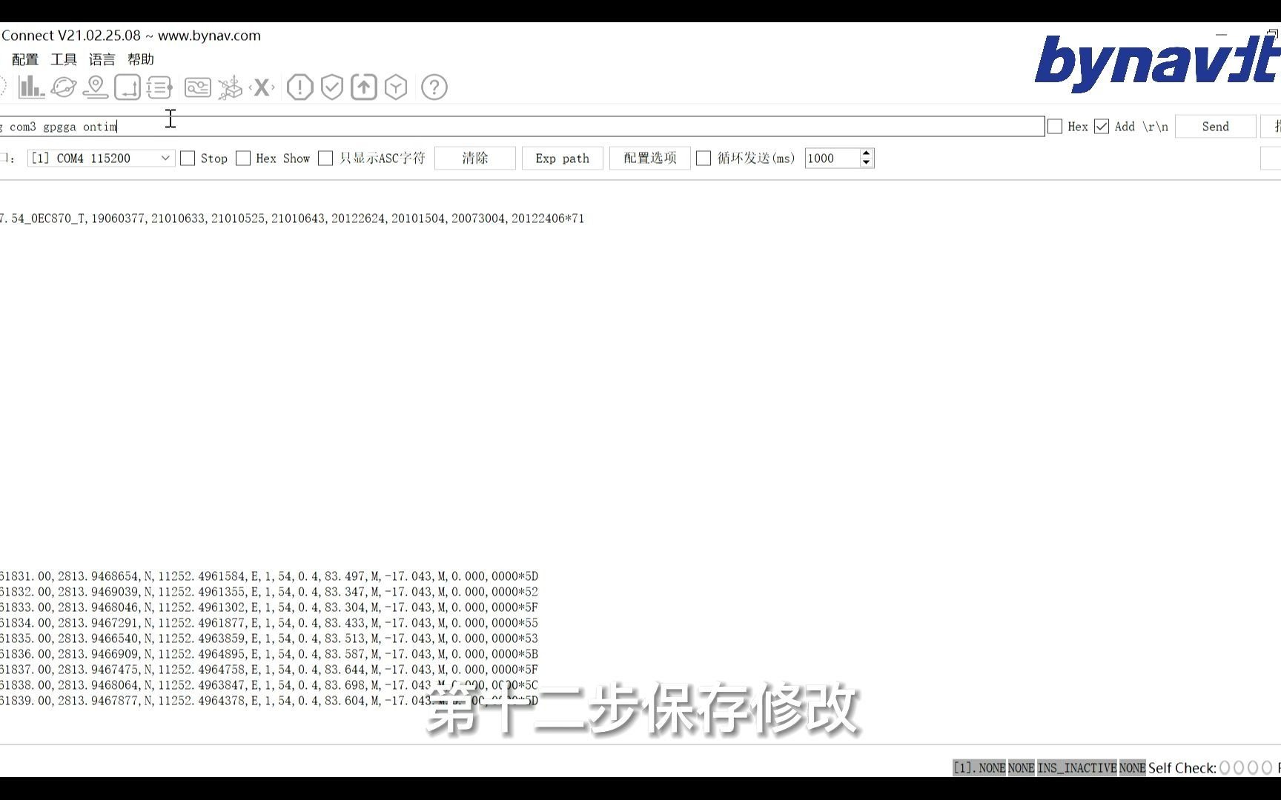The width and height of the screenshot is (1281, 800).
Task: Click the log line ending 0000*5D at 61831.00
Action: point(269,576)
